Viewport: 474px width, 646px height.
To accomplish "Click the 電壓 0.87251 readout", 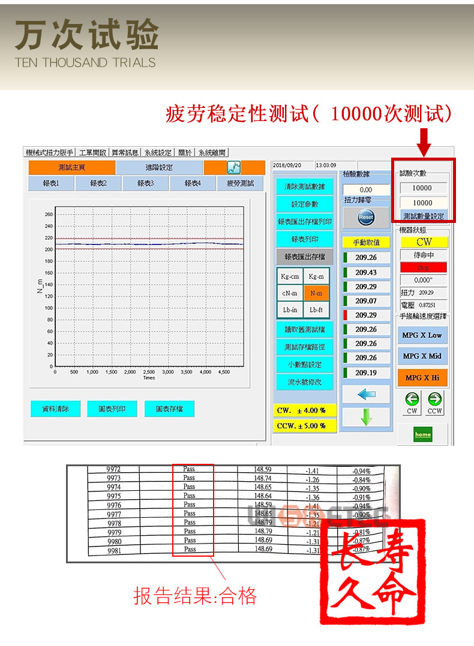I will [x=423, y=305].
